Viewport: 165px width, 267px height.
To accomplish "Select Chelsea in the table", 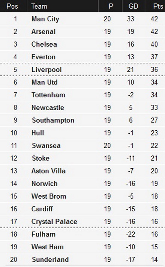I will (x=44, y=44).
